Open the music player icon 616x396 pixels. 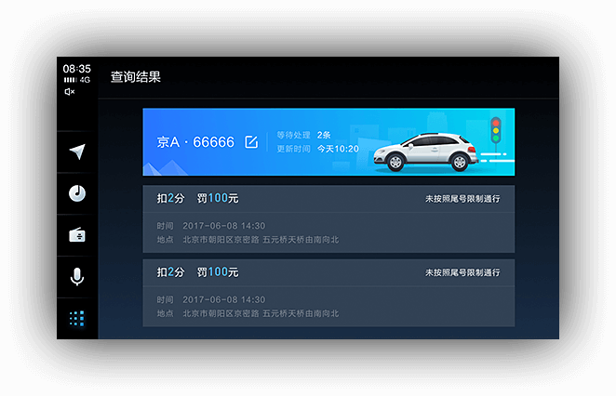(x=77, y=193)
